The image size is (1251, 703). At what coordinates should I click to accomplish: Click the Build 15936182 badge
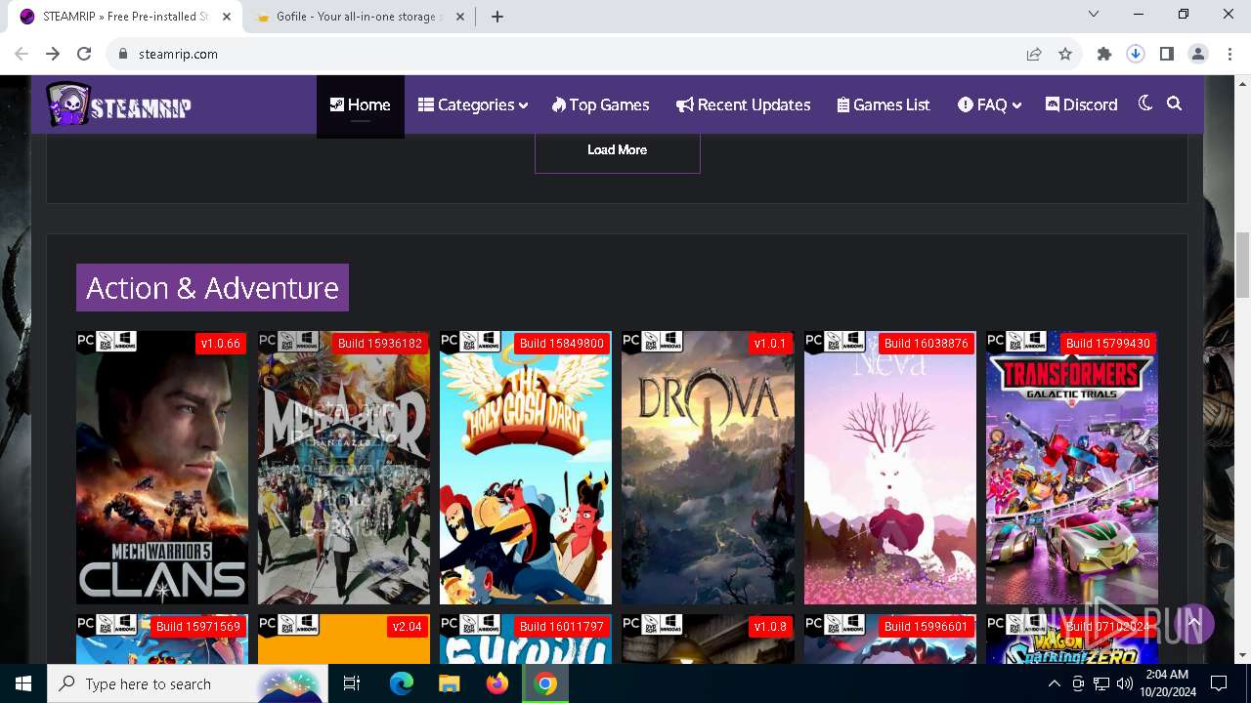click(379, 344)
